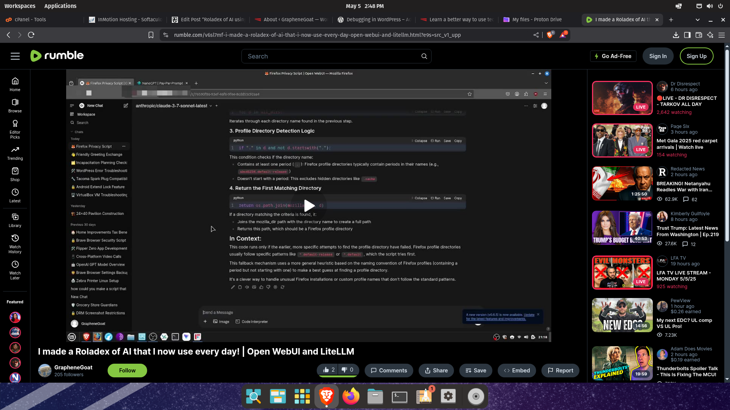Bookmark this page icon
The height and width of the screenshot is (410, 730).
[x=151, y=35]
